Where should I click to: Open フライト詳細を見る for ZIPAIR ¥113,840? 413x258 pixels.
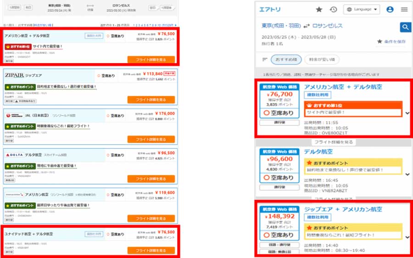tap(151, 100)
